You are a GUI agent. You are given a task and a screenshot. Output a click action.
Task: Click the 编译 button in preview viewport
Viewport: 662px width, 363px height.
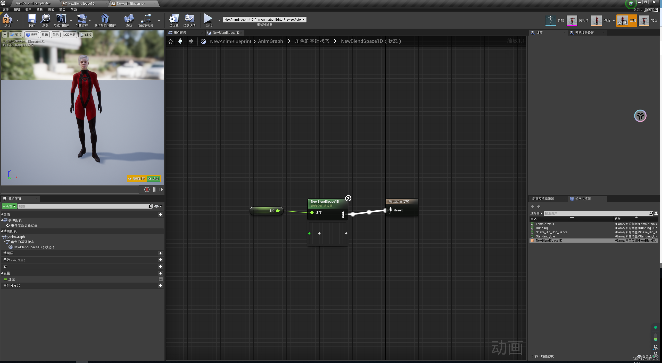[154, 179]
